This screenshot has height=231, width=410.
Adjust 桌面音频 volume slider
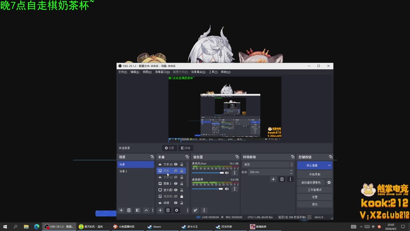coord(208,189)
